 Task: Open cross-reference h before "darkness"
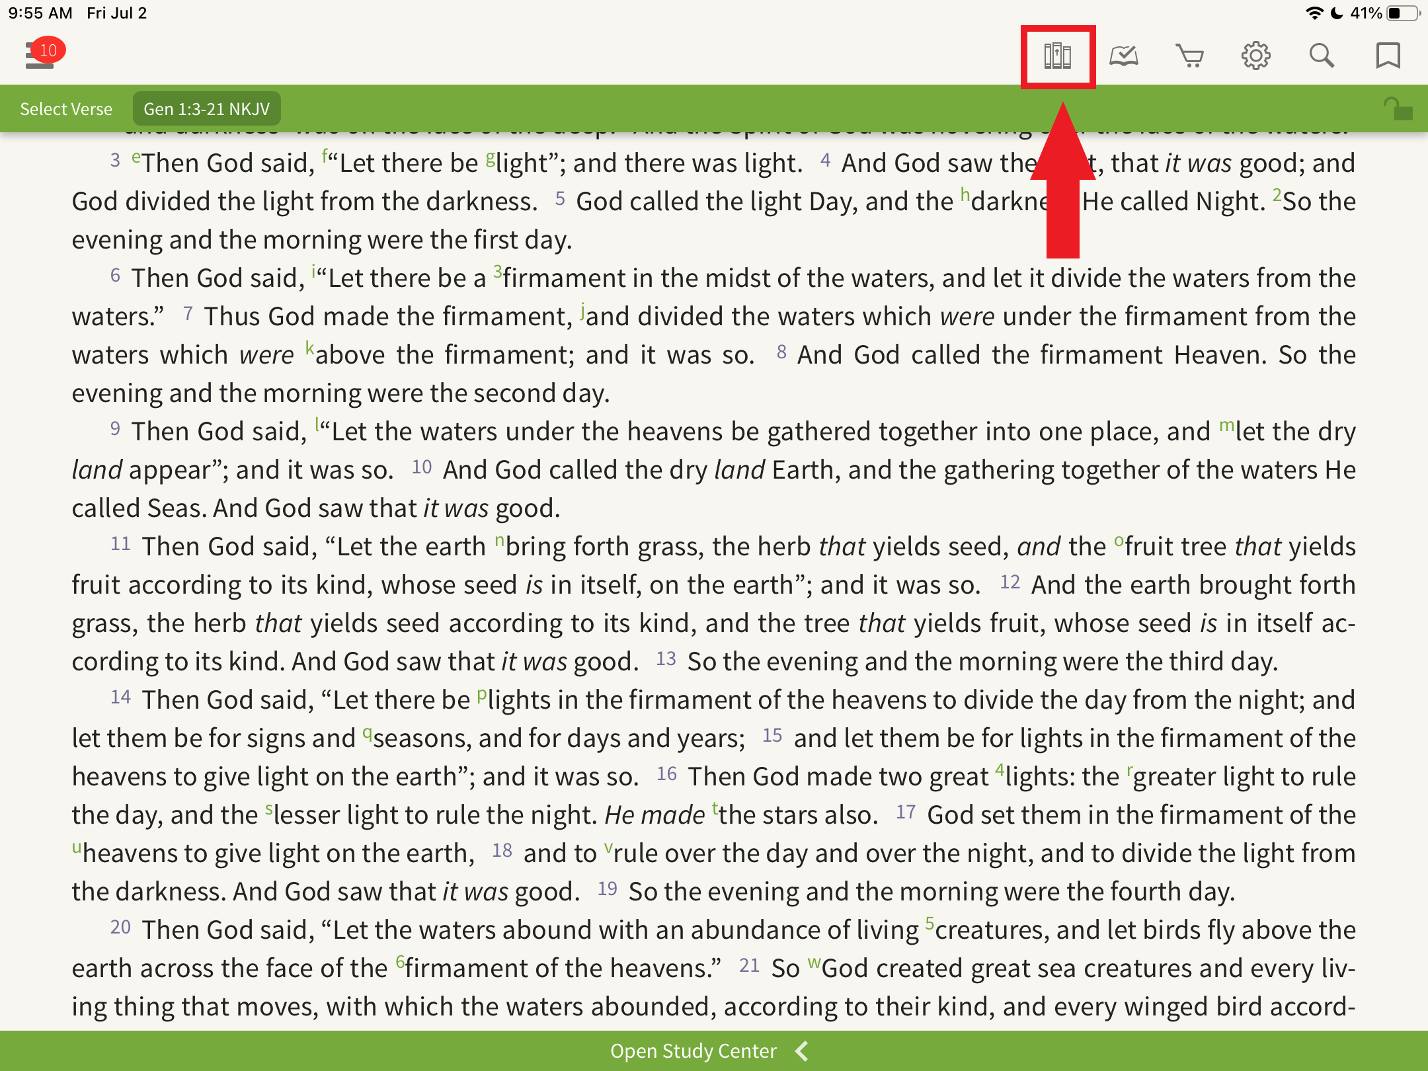click(x=965, y=194)
